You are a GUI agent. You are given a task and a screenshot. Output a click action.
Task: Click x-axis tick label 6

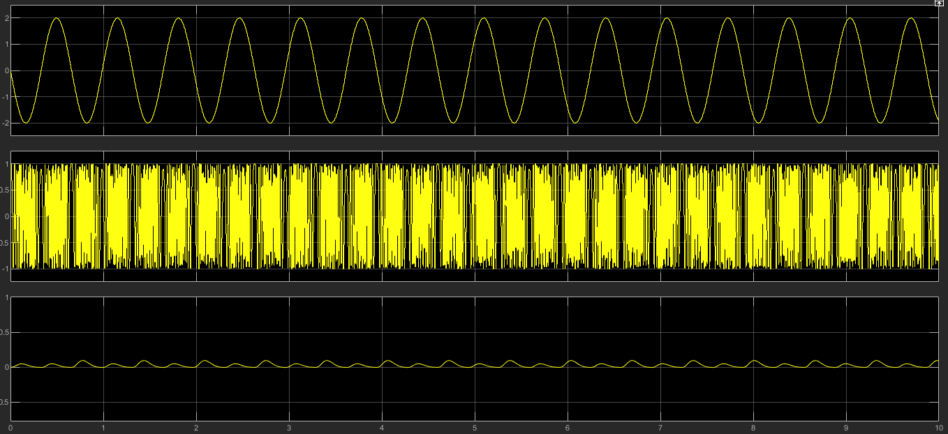pyautogui.click(x=568, y=427)
